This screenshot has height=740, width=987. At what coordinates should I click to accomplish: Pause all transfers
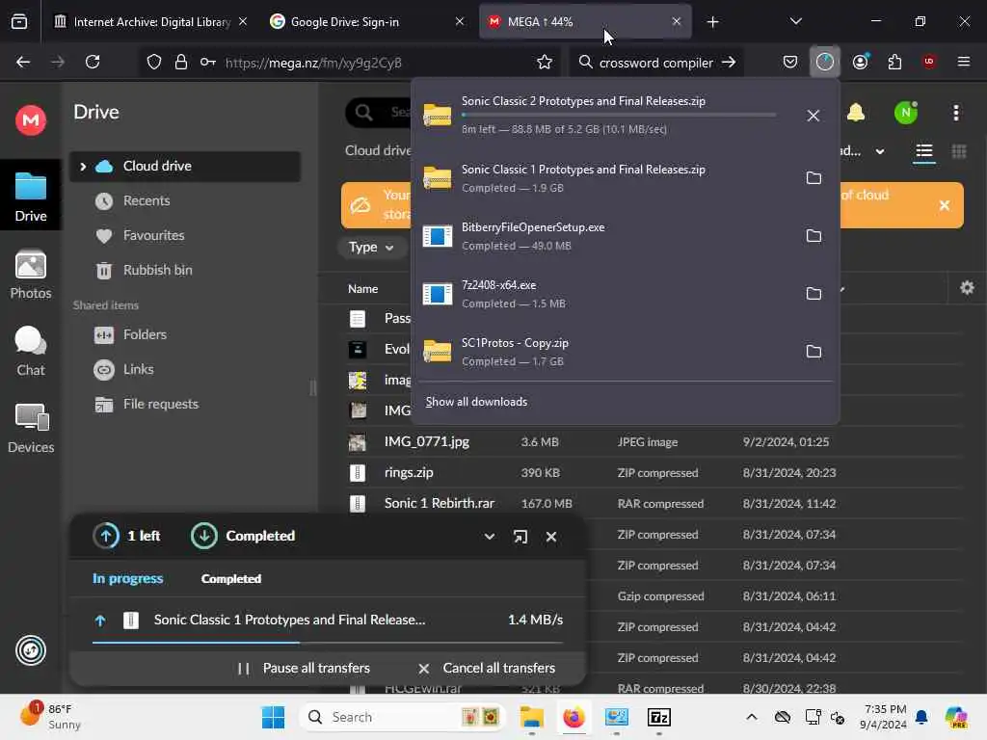coord(305,669)
